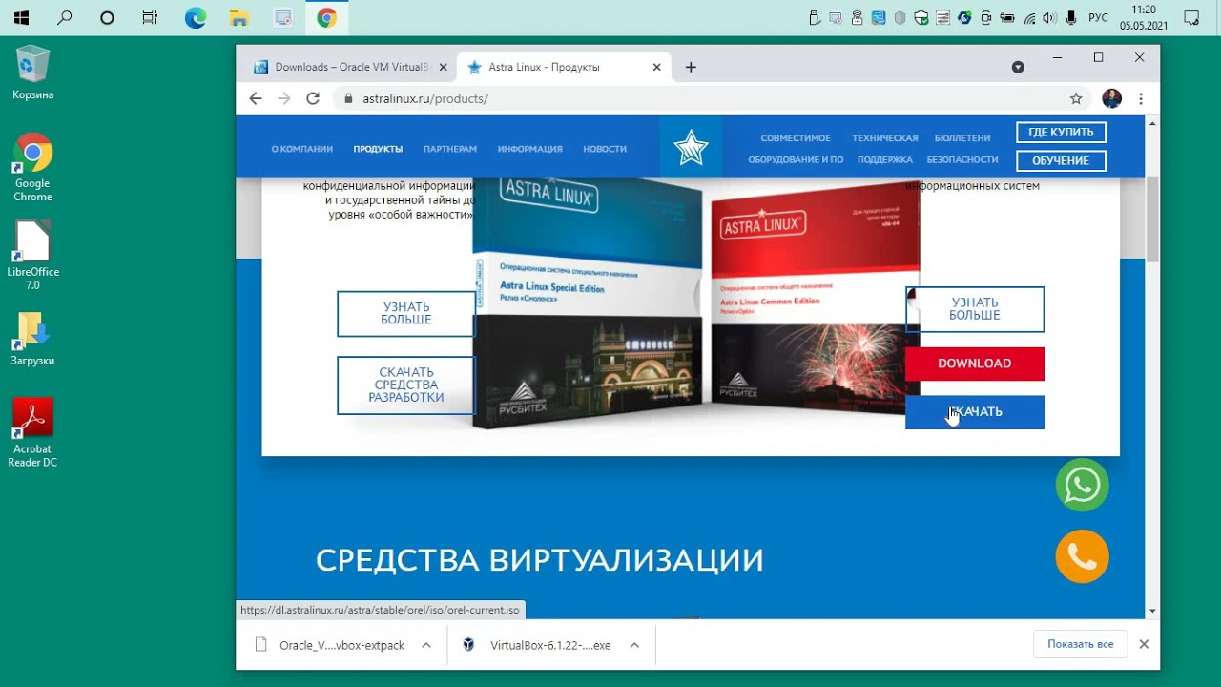
Task: Launch Microsoft Edge from taskbar
Action: click(196, 17)
